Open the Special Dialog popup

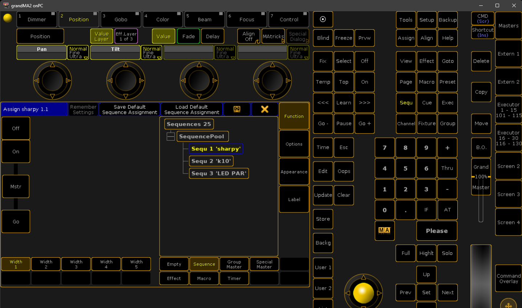[298, 36]
